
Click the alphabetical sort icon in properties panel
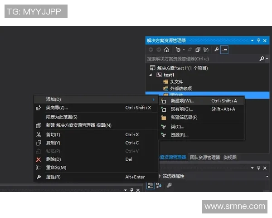[x=158, y=185]
